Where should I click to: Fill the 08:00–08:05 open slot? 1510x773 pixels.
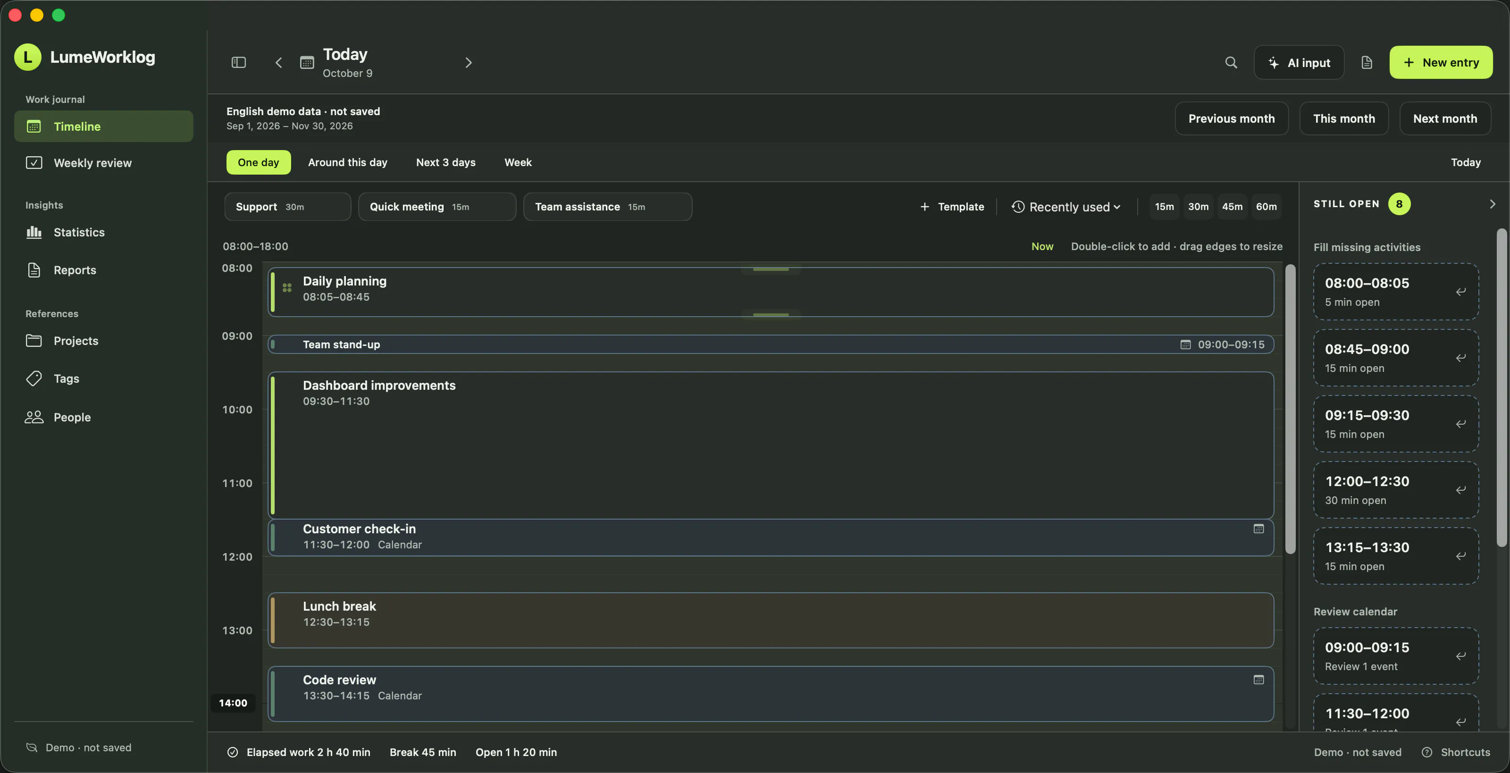click(x=1396, y=291)
